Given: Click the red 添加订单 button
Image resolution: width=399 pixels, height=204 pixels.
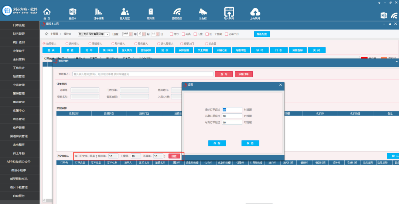Looking at the screenshot, I should point(243,74).
